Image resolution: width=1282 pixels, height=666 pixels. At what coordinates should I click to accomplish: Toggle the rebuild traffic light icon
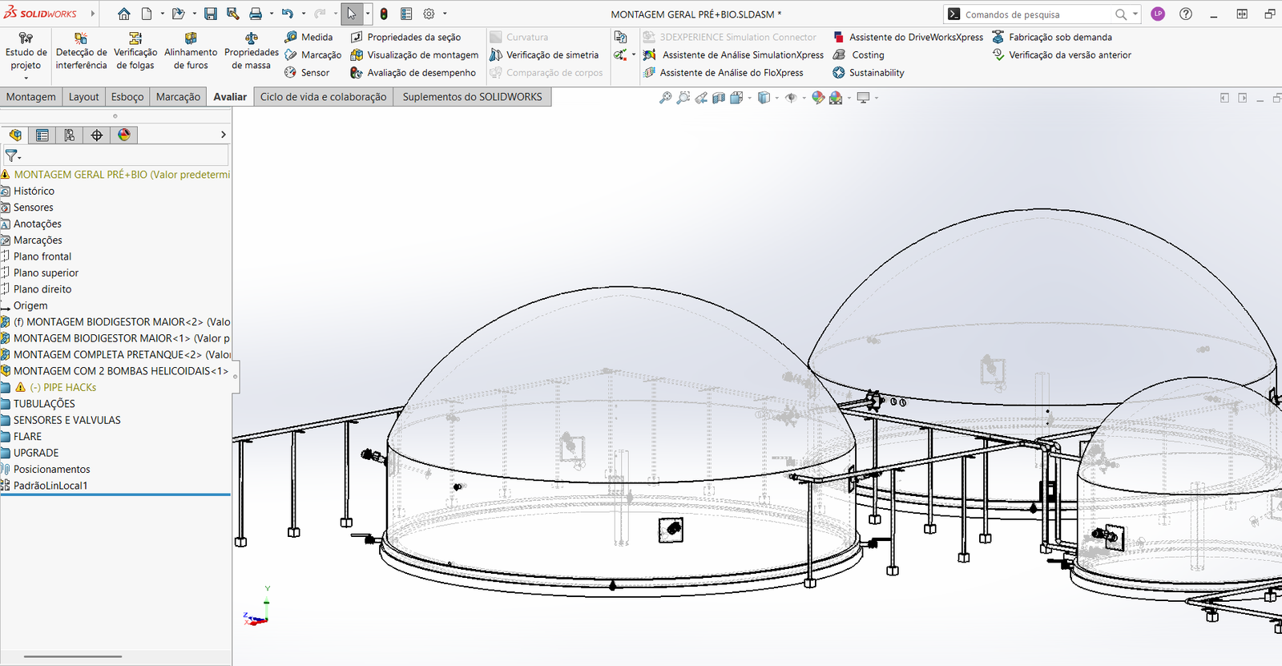pos(384,14)
